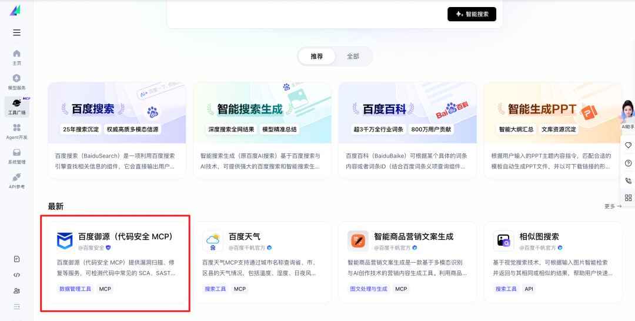Screen dimensions: 635x321
Task: Open 工具广场 in sidebar
Action: click(16, 107)
